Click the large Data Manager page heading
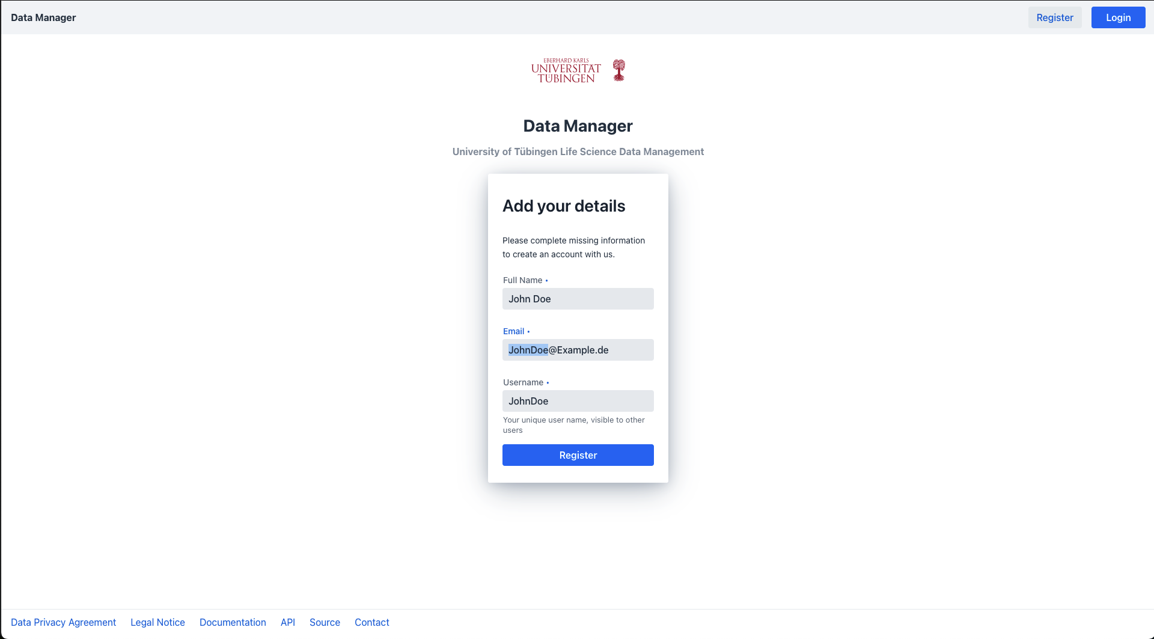Image resolution: width=1154 pixels, height=639 pixels. (x=578, y=126)
